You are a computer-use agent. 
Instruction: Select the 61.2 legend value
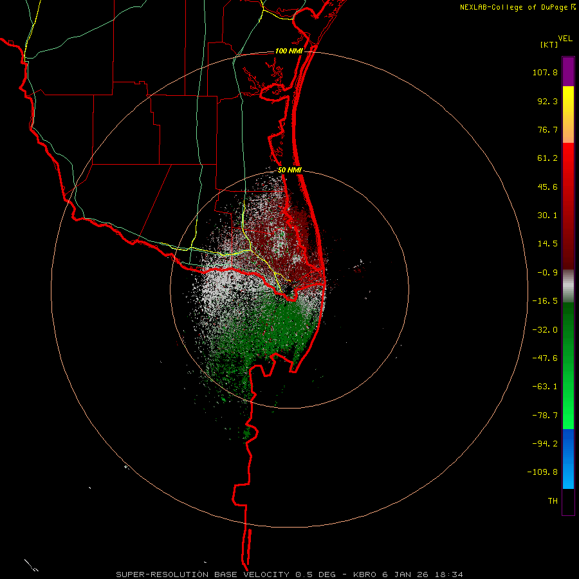[x=547, y=158]
